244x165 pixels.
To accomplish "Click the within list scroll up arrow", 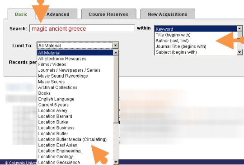I will [x=239, y=28].
